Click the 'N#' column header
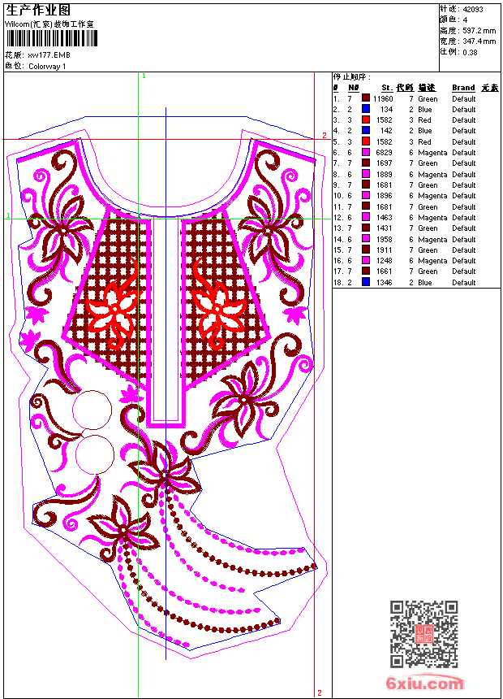This screenshot has height=699, width=503. coord(354,88)
